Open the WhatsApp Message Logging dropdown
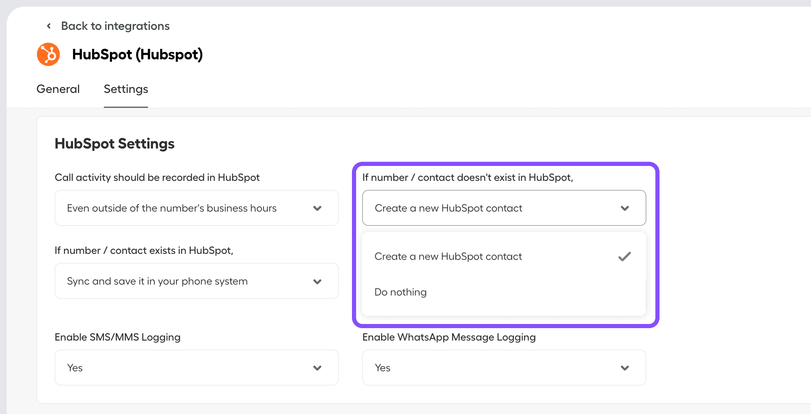This screenshot has width=811, height=414. coord(504,368)
